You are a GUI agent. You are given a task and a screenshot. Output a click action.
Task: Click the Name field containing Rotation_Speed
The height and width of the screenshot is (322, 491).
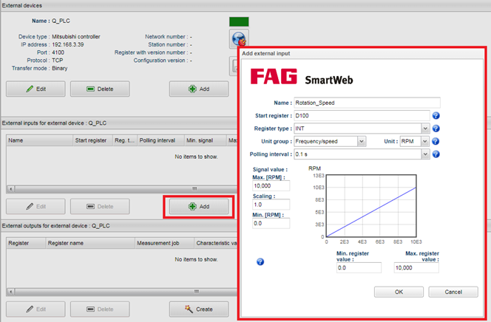pyautogui.click(x=367, y=103)
